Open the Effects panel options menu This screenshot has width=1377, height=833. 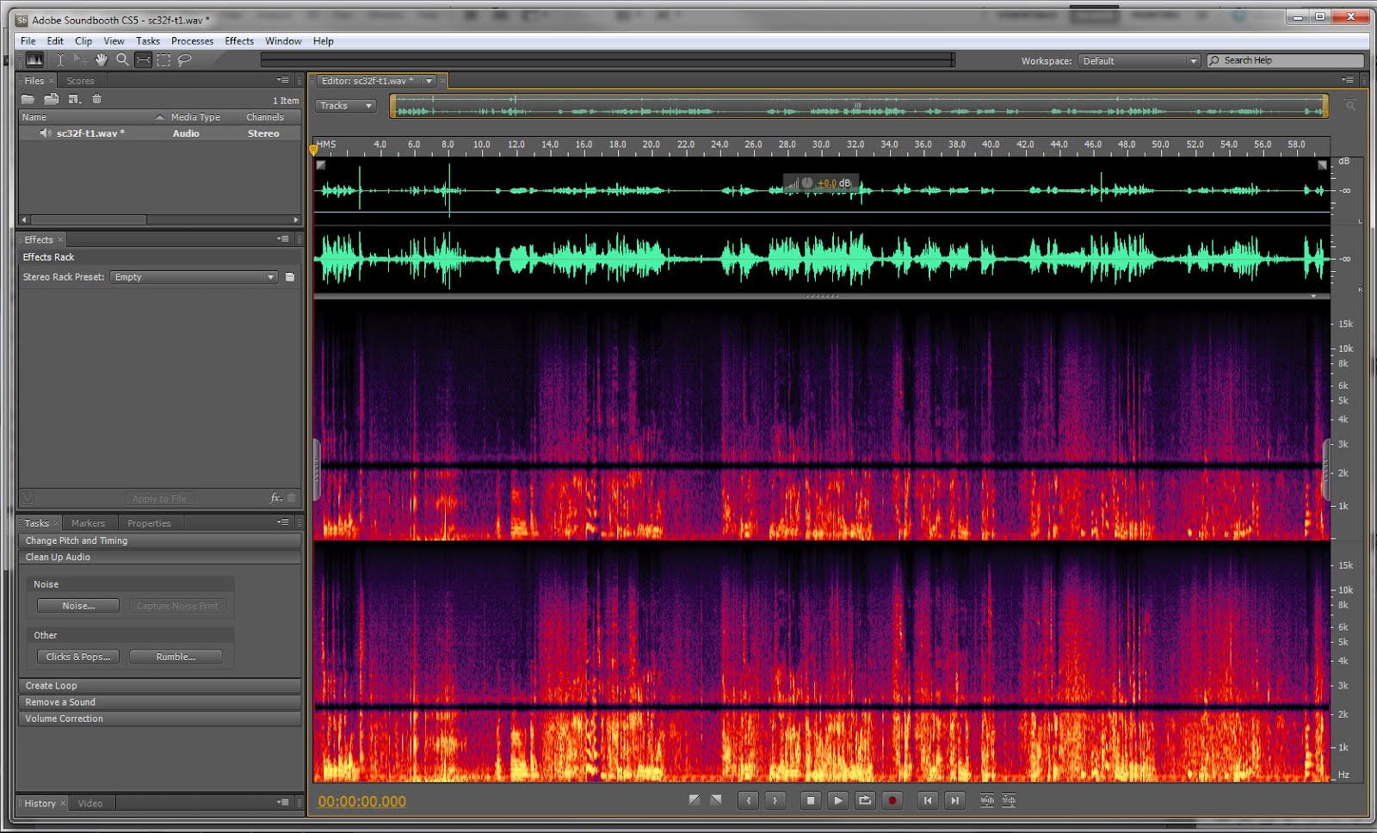[283, 239]
